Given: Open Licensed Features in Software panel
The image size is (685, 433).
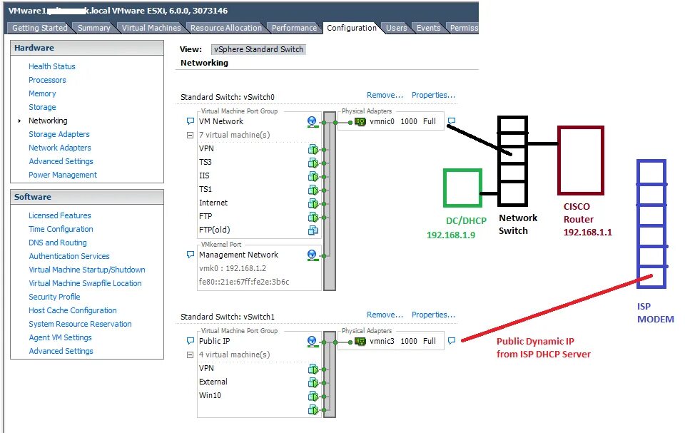Looking at the screenshot, I should coord(60,215).
